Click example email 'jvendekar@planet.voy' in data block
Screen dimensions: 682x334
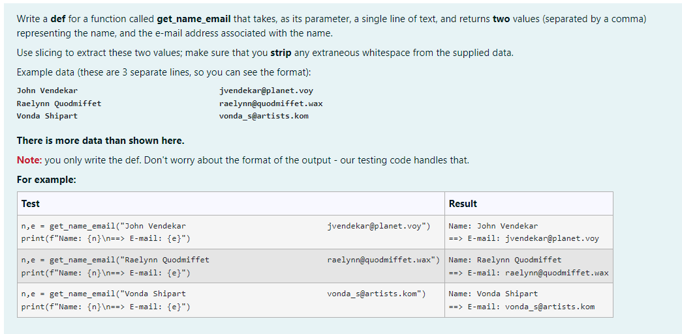(x=266, y=90)
